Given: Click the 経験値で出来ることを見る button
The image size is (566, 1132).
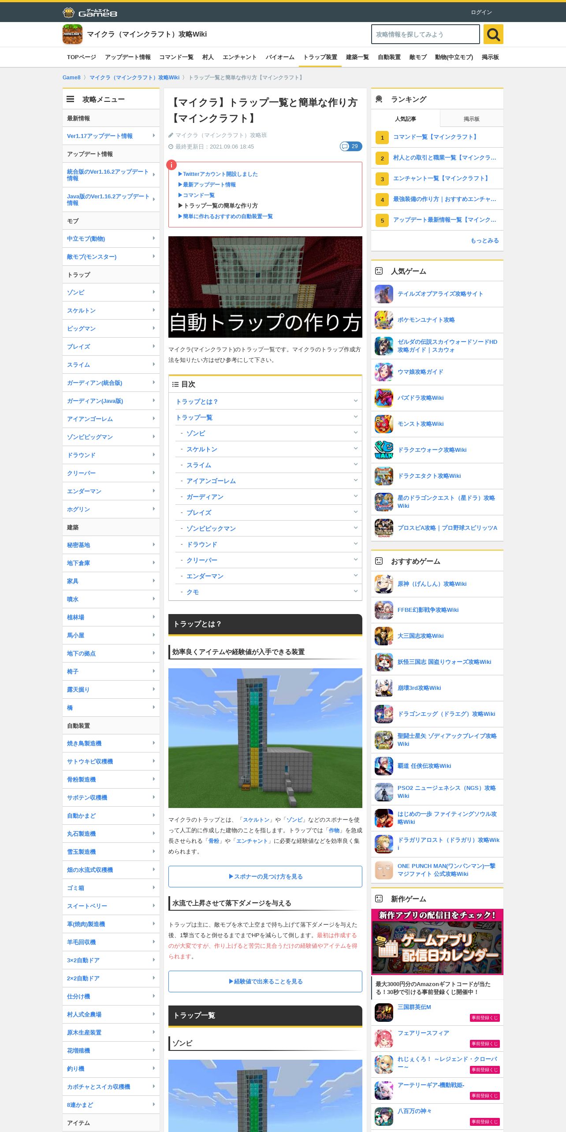Looking at the screenshot, I should pos(265,981).
